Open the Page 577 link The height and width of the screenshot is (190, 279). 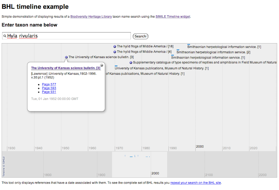(x=49, y=84)
